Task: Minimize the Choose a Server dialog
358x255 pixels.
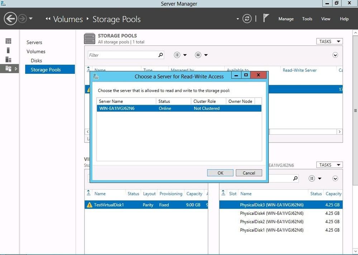Action: click(236, 75)
